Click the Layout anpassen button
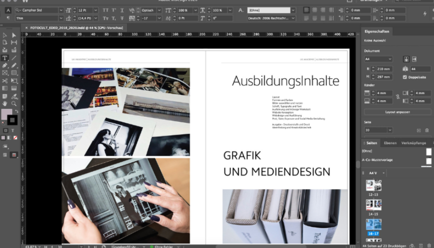Viewport: 434px width, 248px height. coord(397,112)
